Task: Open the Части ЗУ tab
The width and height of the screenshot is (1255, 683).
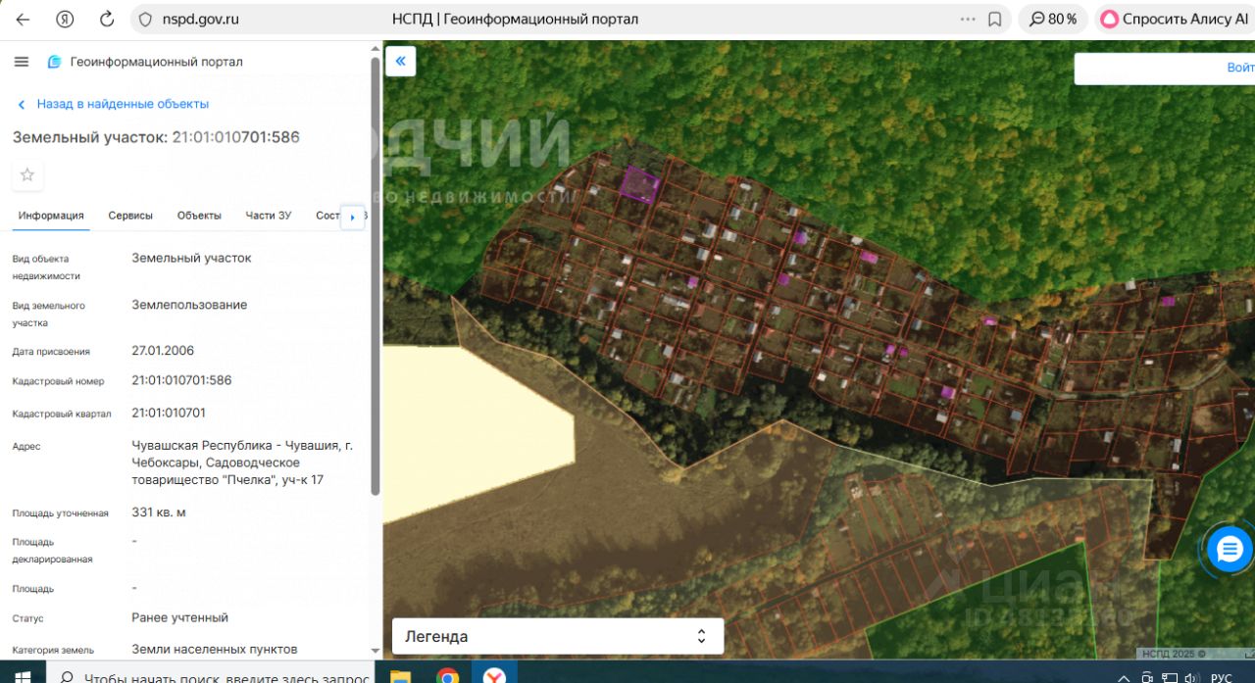Action: [269, 216]
